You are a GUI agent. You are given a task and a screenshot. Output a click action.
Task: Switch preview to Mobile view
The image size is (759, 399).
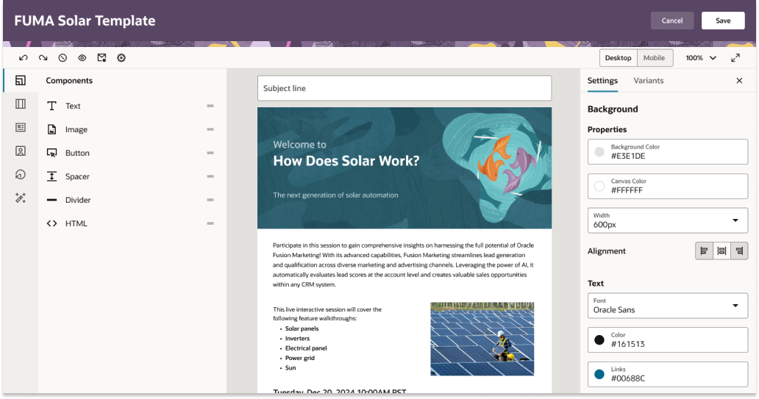(x=654, y=58)
